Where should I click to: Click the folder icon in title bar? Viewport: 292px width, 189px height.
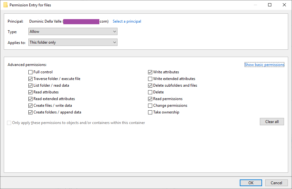point(6,5)
